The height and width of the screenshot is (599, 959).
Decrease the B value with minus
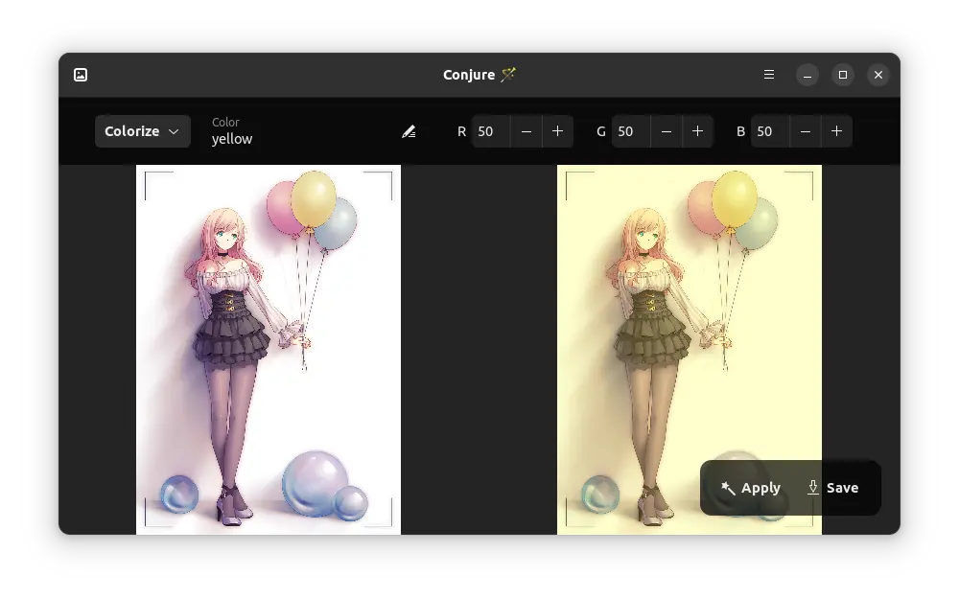click(806, 131)
